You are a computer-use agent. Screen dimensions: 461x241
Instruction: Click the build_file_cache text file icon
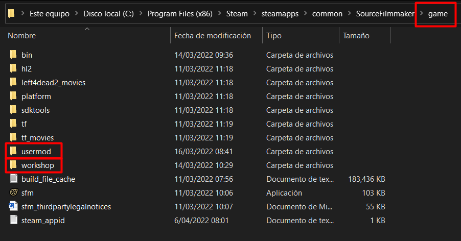pos(13,179)
